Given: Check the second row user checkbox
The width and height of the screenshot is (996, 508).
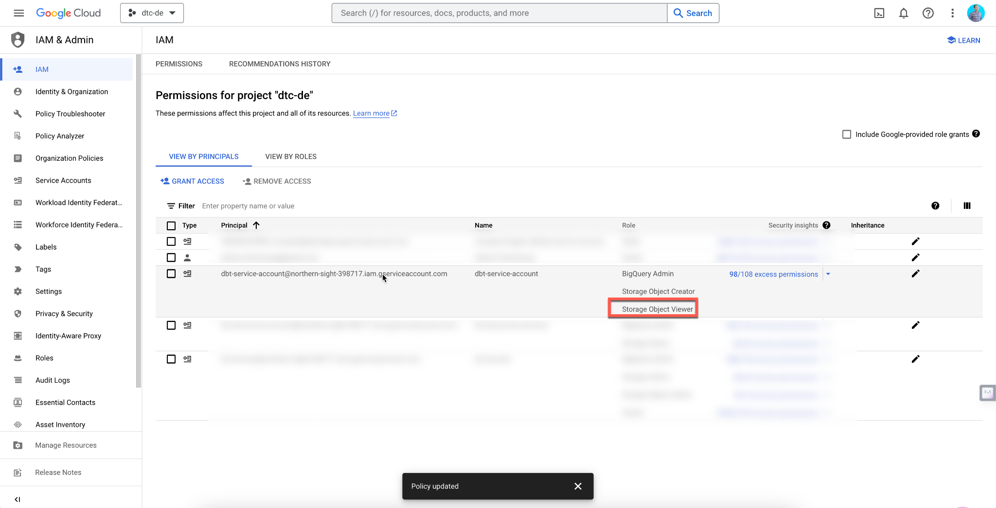Looking at the screenshot, I should point(171,257).
